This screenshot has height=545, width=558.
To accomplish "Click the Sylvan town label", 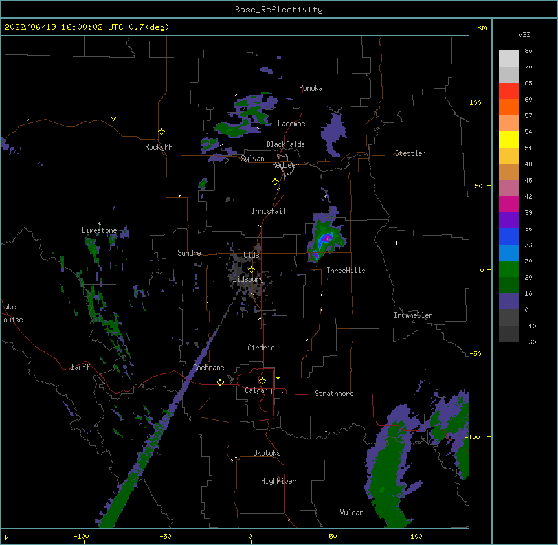I will point(252,159).
